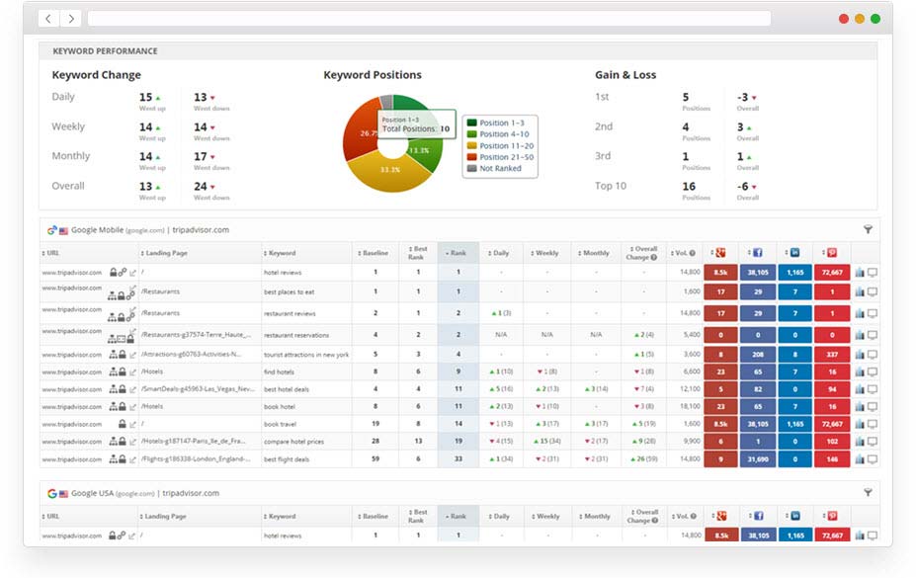916x578 pixels.
Task: Sort by Facebook column icon in Google Mobile table
Action: point(758,253)
